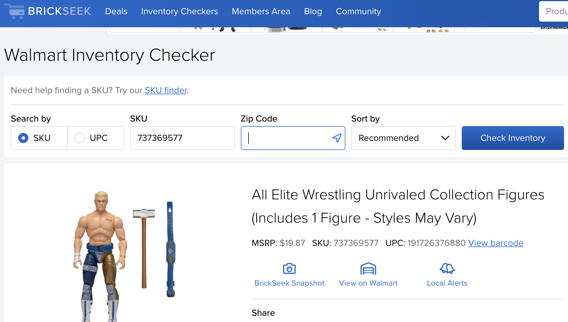
Task: Click the Local Alerts bell icon
Action: coord(447,269)
